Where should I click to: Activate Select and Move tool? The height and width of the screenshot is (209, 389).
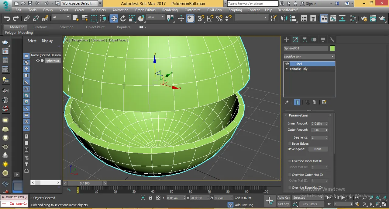pyautogui.click(x=114, y=19)
